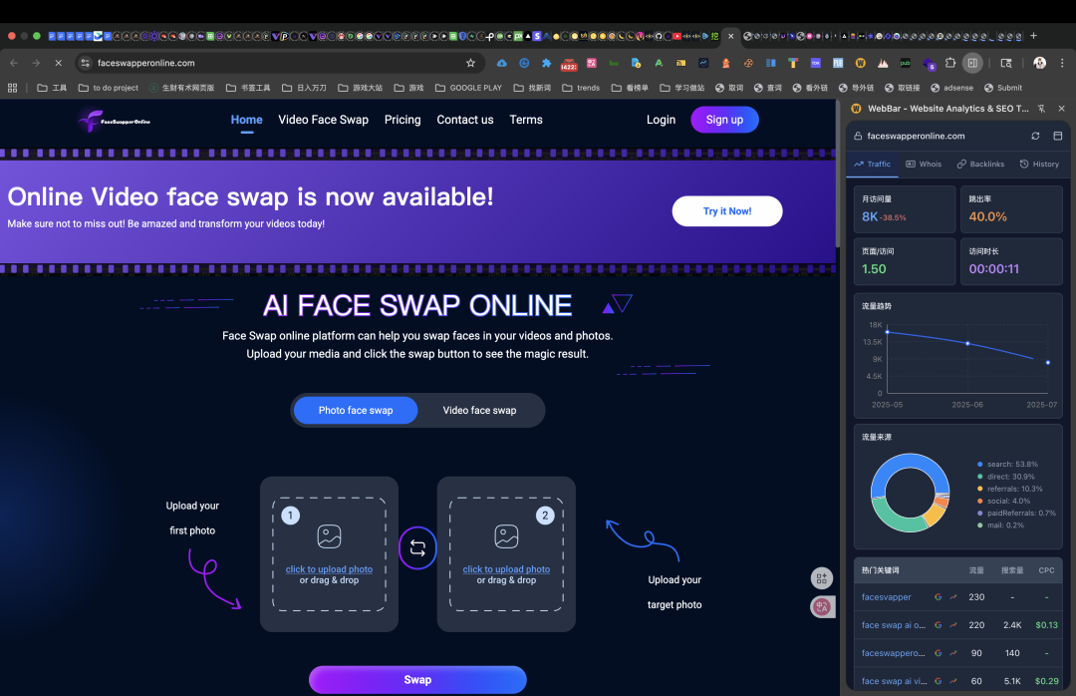Open the 书签工具 bookmarks folder
The width and height of the screenshot is (1076, 696).
click(x=248, y=88)
